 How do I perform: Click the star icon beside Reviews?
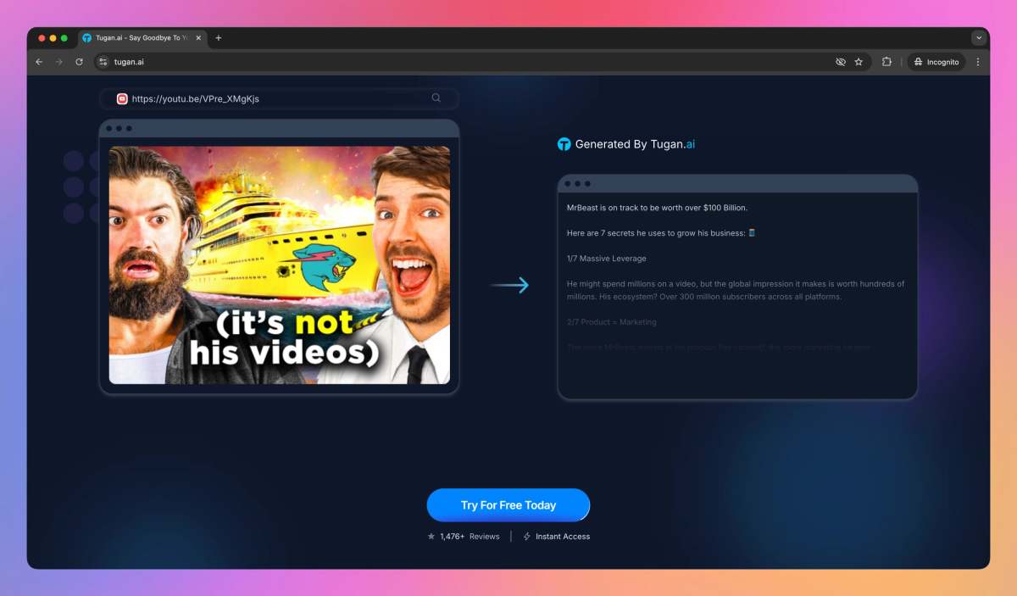[431, 537]
